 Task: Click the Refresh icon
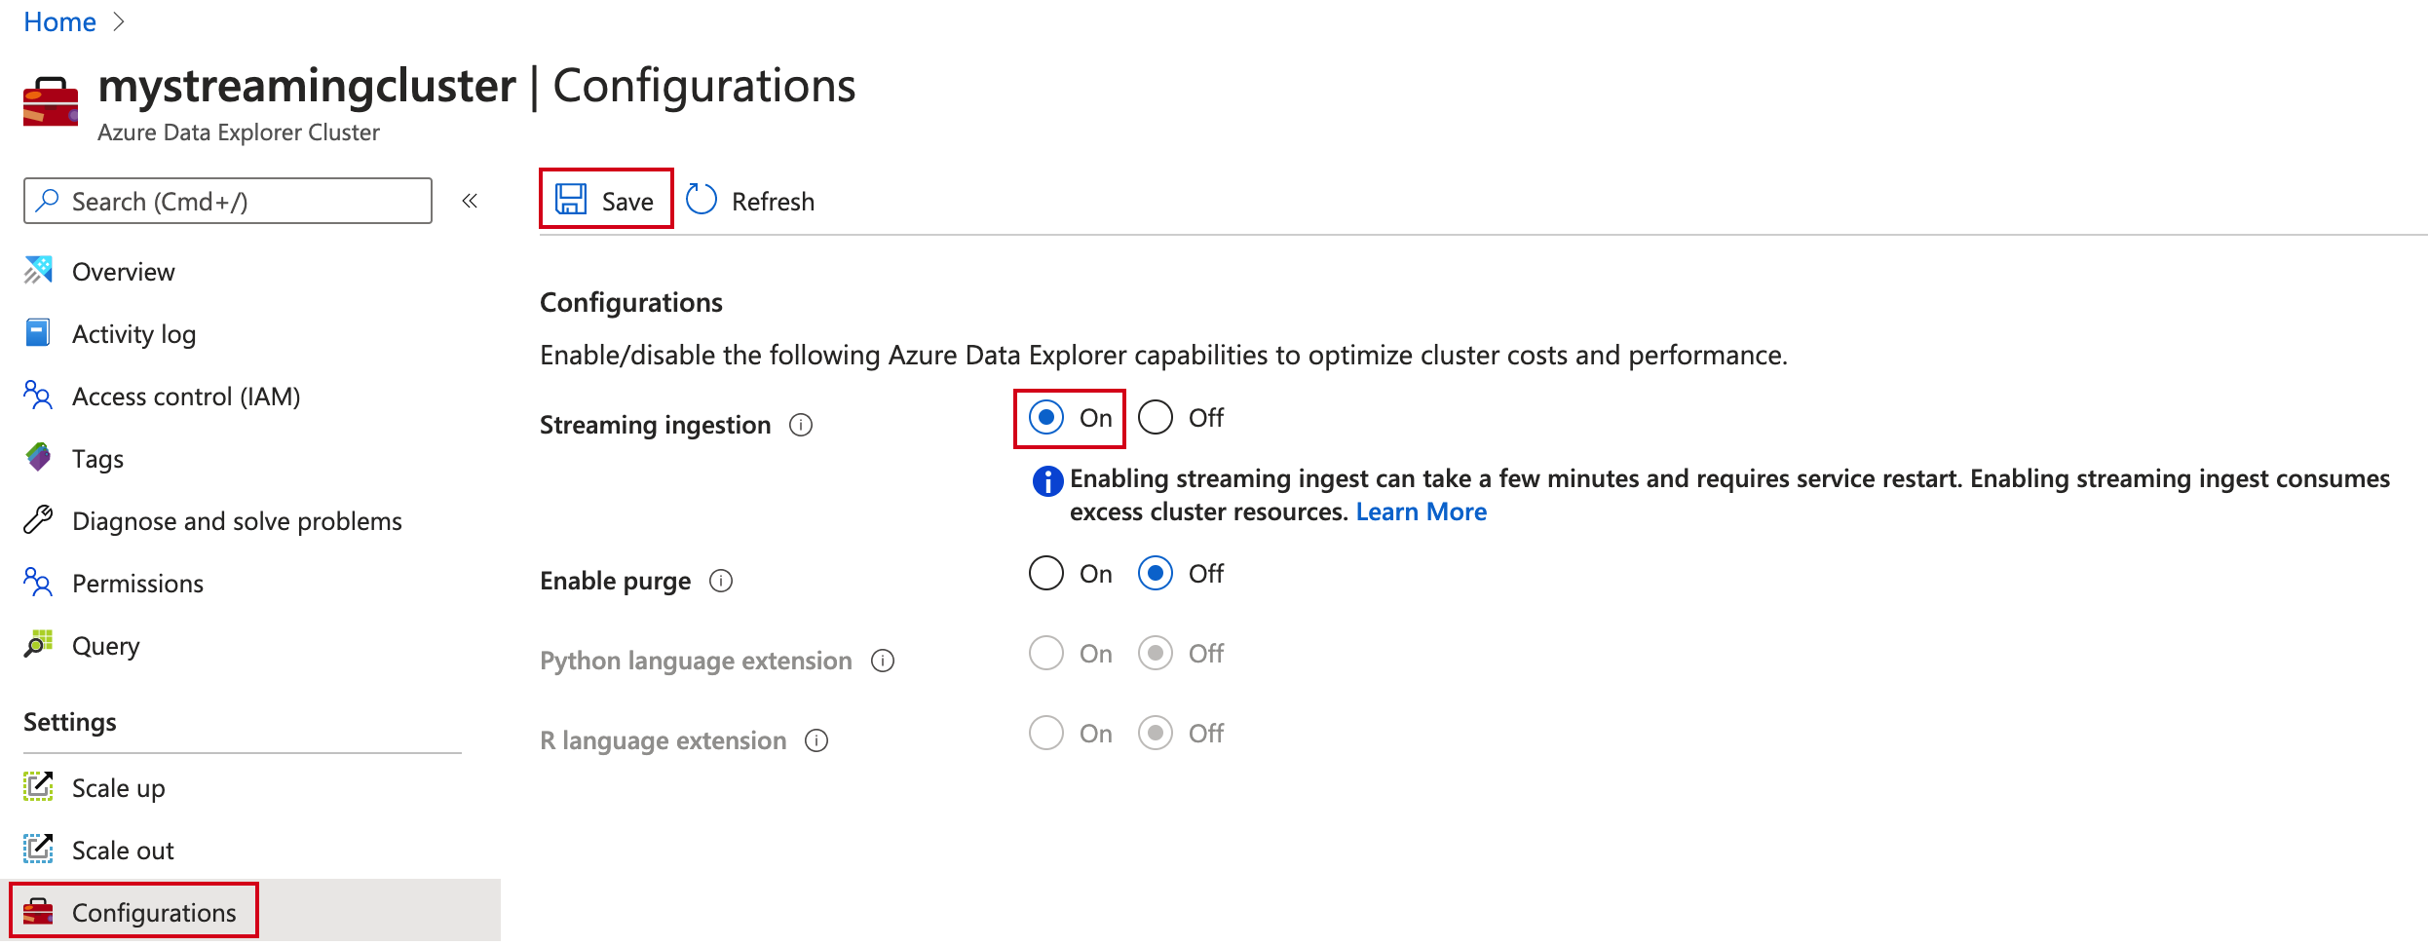tap(701, 199)
